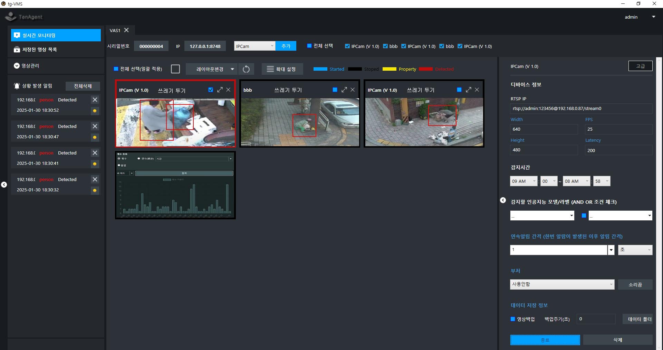
Task: Toggle the 전체 선택(일괄 적용) checkbox
Action: pos(116,69)
